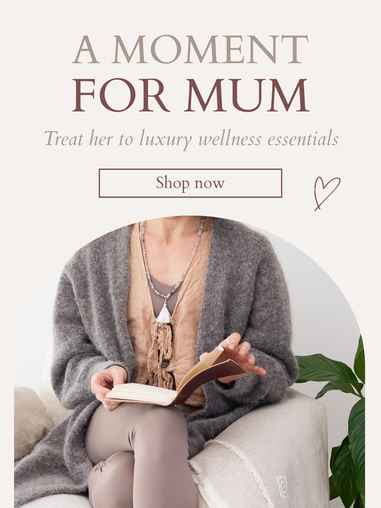
Task: Click the hand-drawn heart icon
Action: pos(327,193)
